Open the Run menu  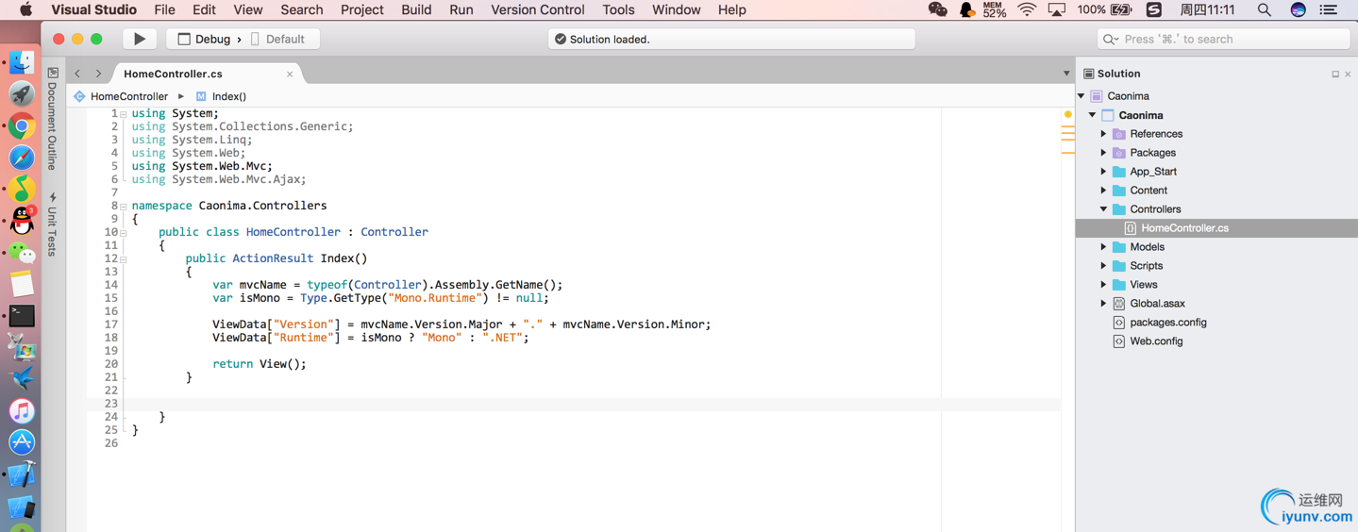461,9
